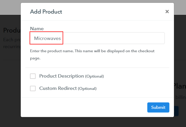
Task: Tick the Custom Redirect checkbox
Action: (x=33, y=88)
